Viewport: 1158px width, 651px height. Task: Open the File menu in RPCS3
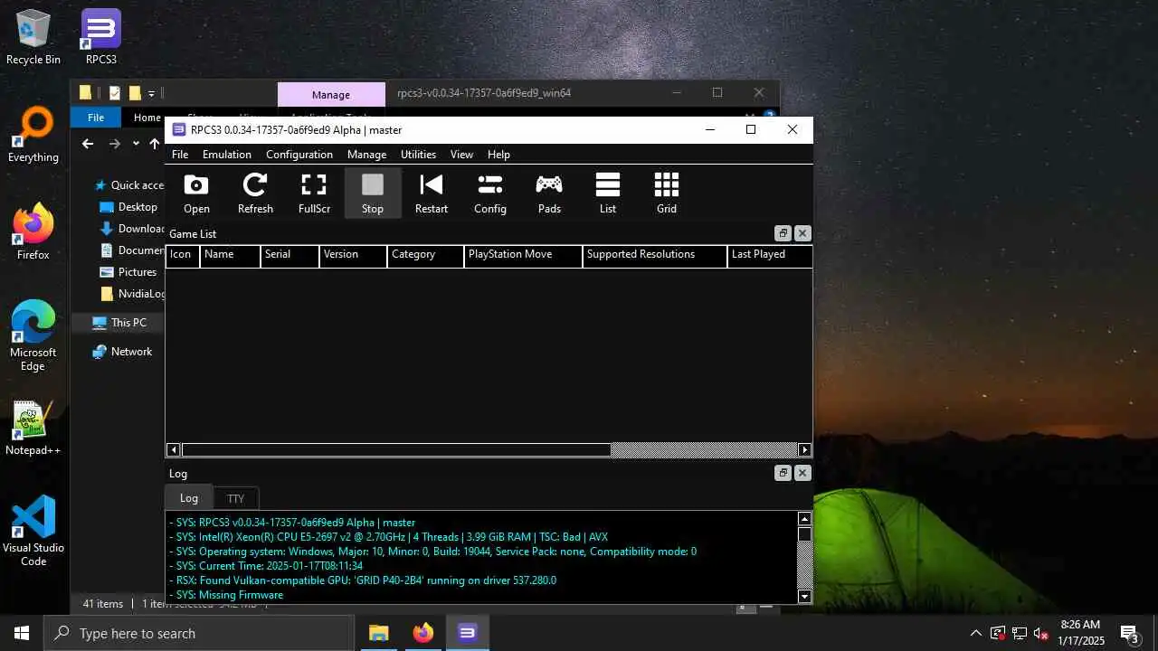[180, 155]
